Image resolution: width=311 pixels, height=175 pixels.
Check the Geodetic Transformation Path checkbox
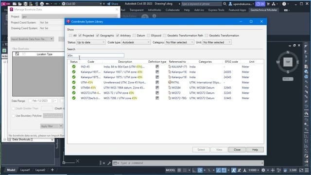tap(165, 35)
